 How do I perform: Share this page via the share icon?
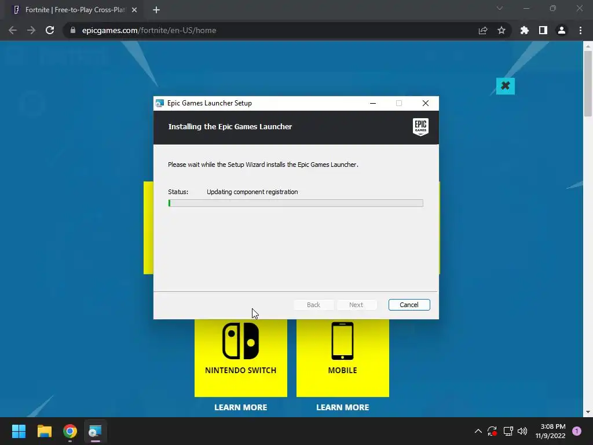(483, 30)
